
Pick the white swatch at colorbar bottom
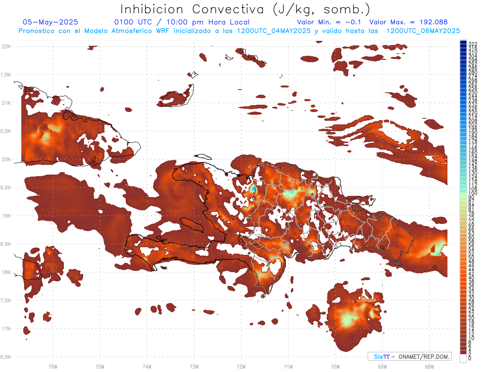tap(463, 359)
